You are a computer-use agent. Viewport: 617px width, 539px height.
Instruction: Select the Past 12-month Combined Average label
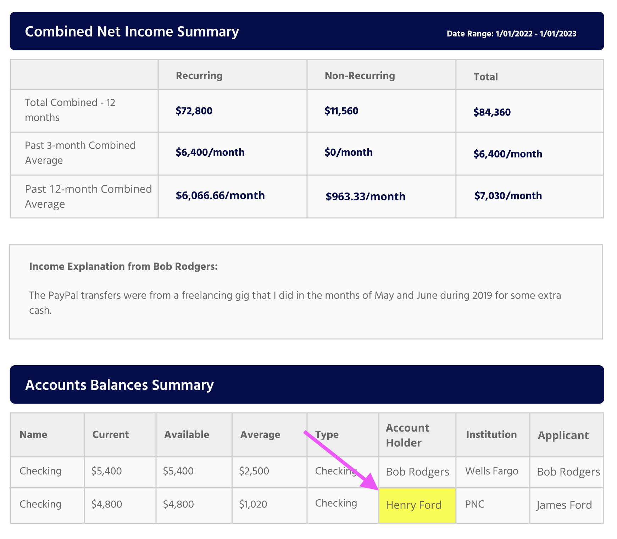[88, 196]
